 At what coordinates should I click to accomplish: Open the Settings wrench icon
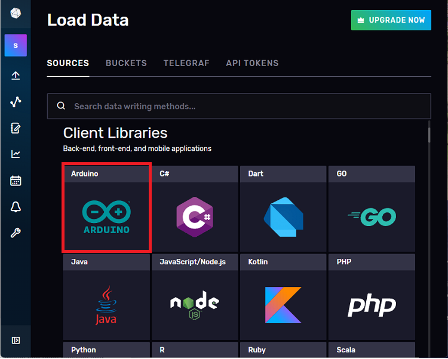16,233
